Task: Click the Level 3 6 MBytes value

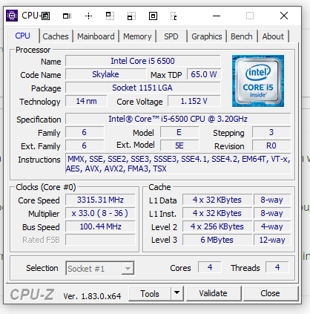Action: coord(217,240)
